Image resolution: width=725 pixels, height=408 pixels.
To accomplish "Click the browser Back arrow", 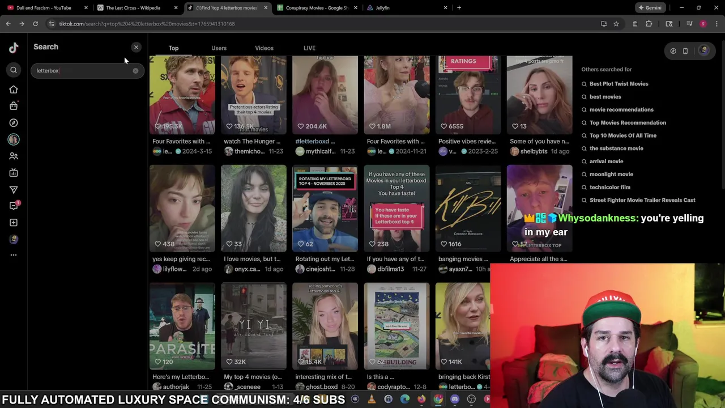I will pyautogui.click(x=8, y=24).
